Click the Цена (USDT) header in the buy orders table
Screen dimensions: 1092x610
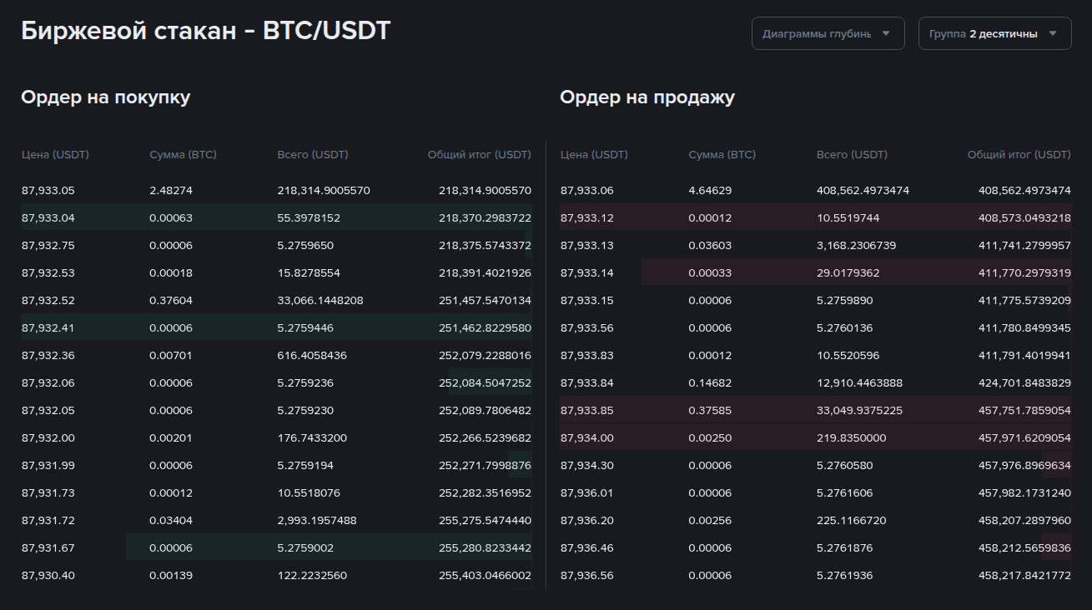click(x=55, y=155)
